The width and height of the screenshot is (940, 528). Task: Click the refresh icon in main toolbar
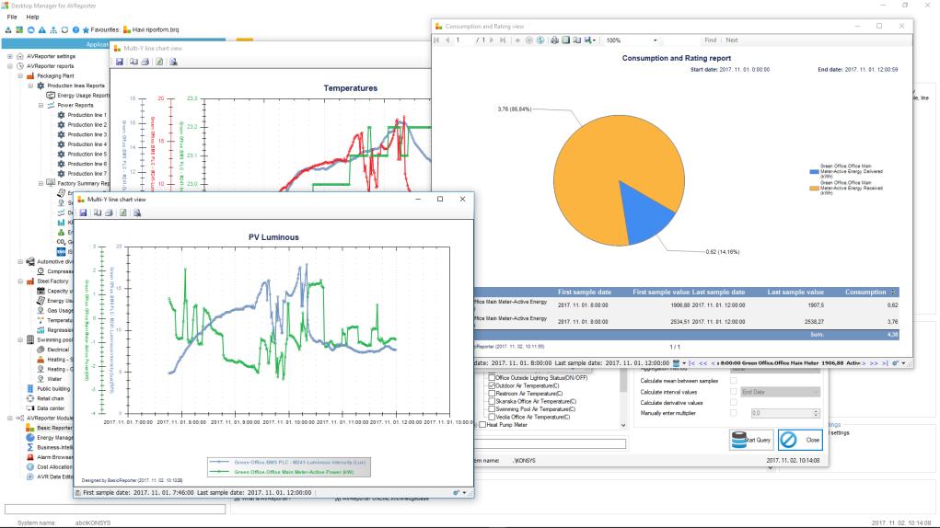point(64,30)
